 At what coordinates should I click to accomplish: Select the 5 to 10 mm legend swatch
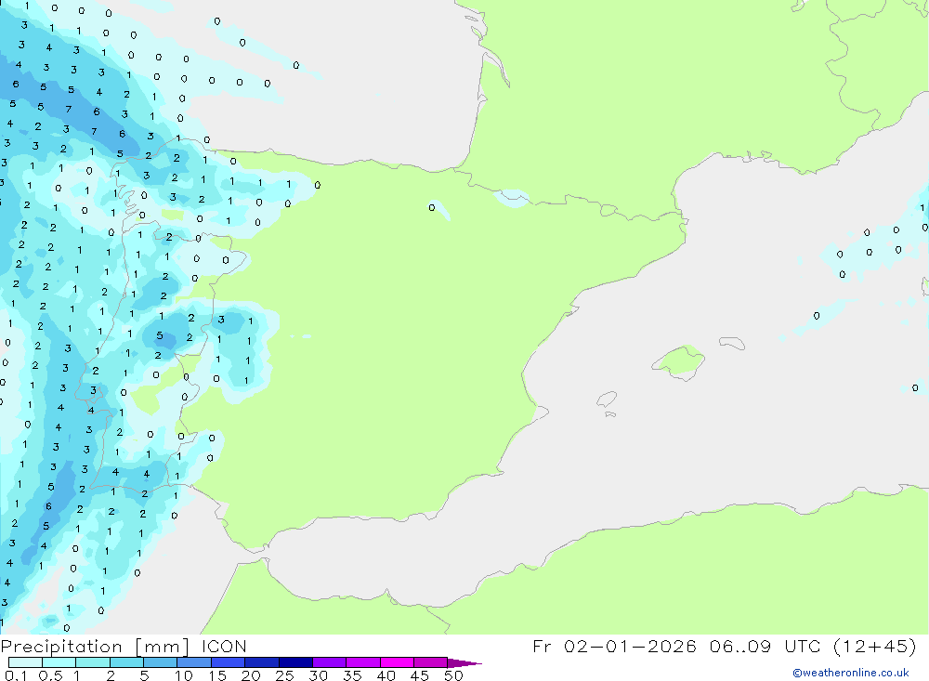coord(160,662)
